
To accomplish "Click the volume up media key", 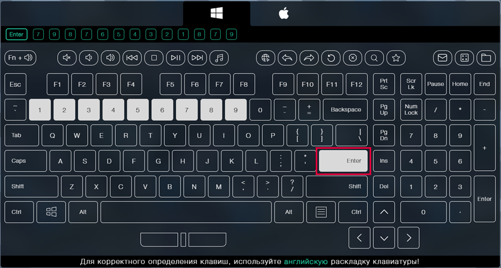I will click(110, 58).
